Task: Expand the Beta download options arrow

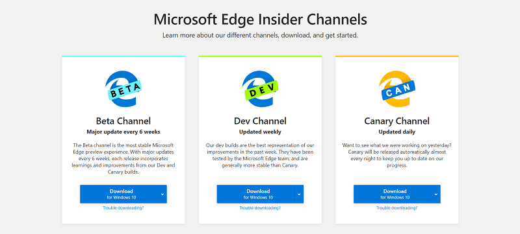Action: [162, 194]
